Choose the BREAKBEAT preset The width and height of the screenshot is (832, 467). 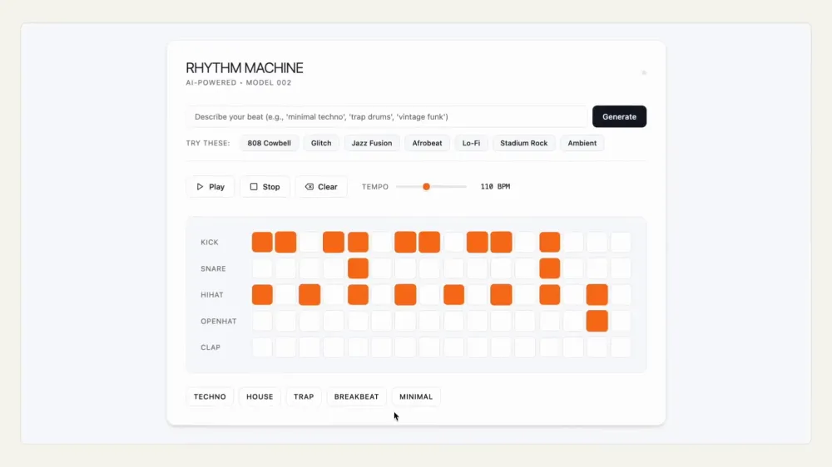[357, 396]
